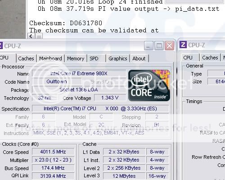Viewport: 225px width, 180px height.
Task: Click the Gulftown code name value
Action: (57, 81)
